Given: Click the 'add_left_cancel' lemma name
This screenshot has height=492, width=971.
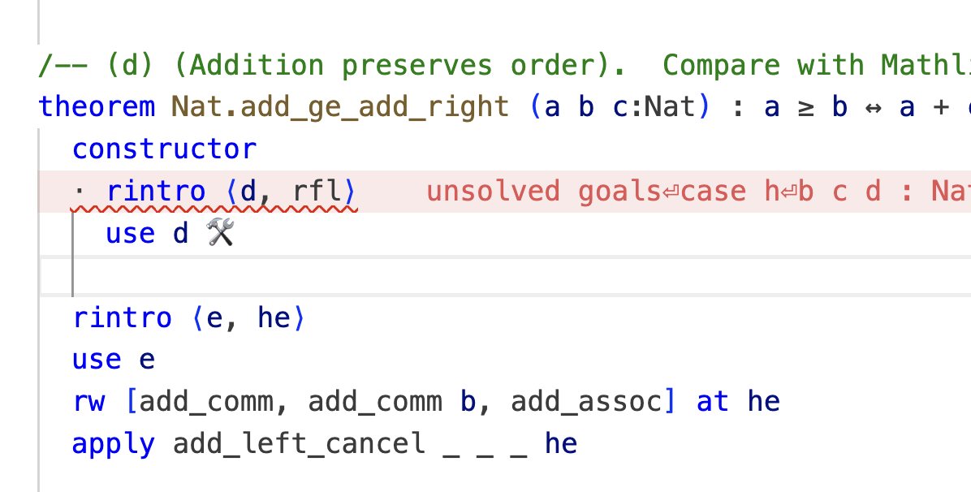Looking at the screenshot, I should click(x=299, y=444).
